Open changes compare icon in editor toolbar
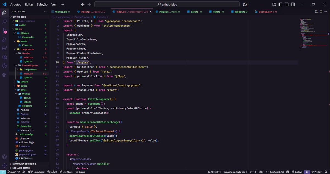 pos(316,12)
